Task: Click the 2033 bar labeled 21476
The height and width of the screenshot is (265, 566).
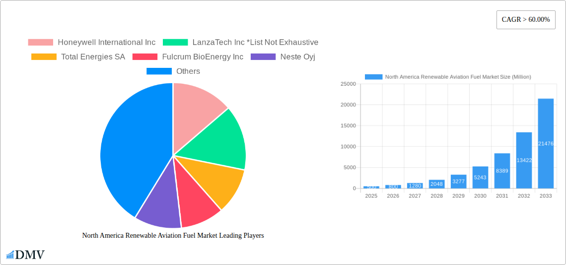Action: pyautogui.click(x=546, y=143)
